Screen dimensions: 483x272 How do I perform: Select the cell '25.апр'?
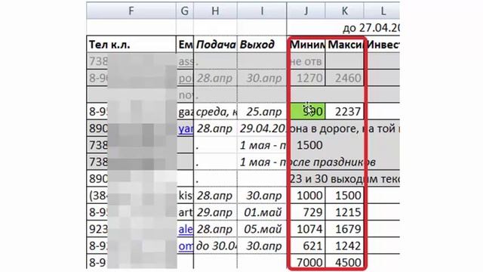click(x=262, y=111)
